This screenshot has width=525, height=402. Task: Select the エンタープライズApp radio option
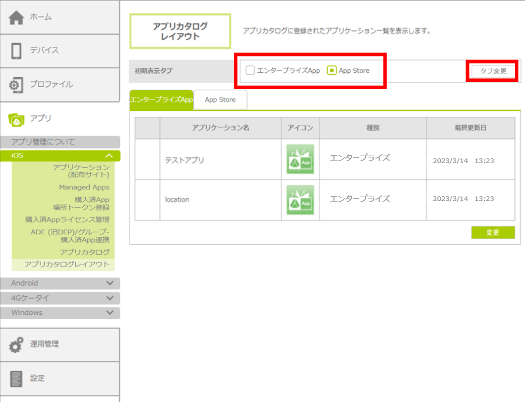click(x=250, y=70)
